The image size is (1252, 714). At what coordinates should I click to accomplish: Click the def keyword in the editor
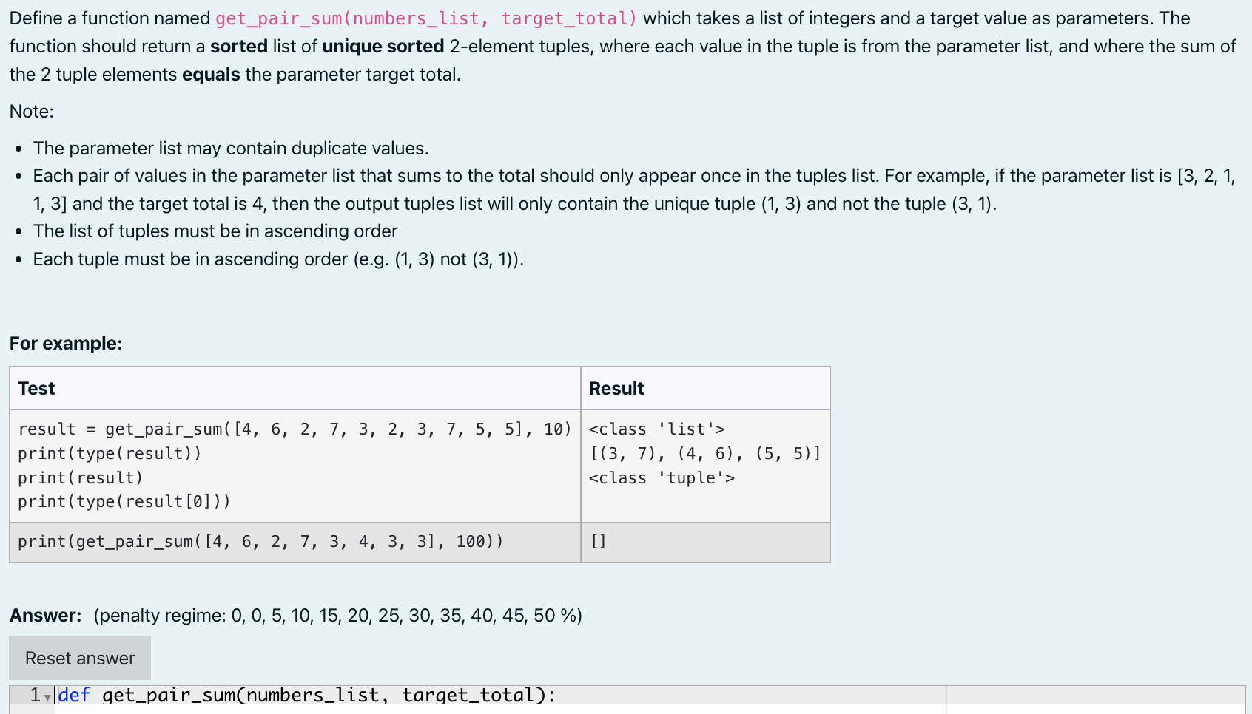coord(73,696)
